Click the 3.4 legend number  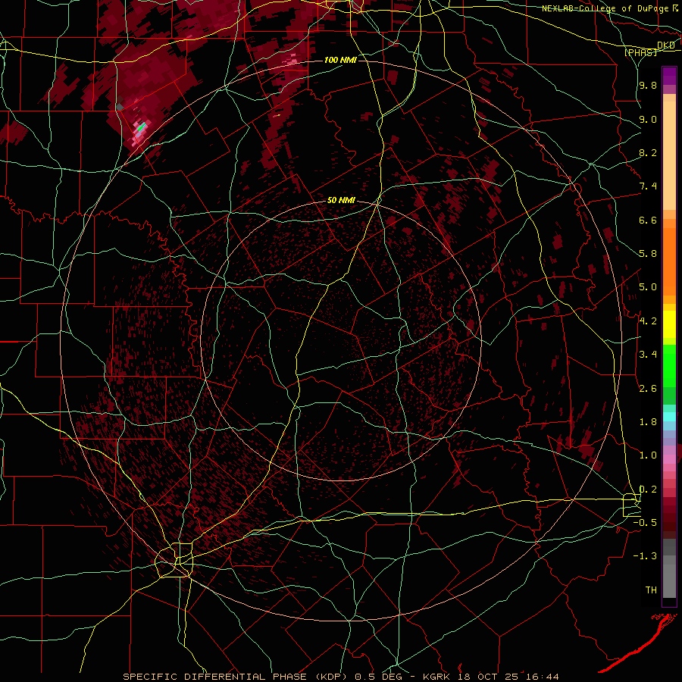(x=648, y=355)
